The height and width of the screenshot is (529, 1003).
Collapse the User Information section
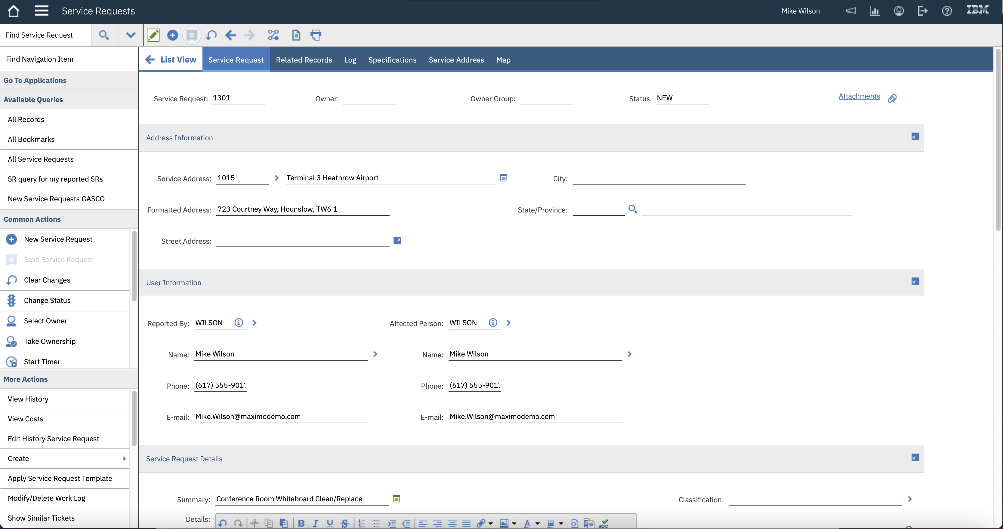[915, 281]
